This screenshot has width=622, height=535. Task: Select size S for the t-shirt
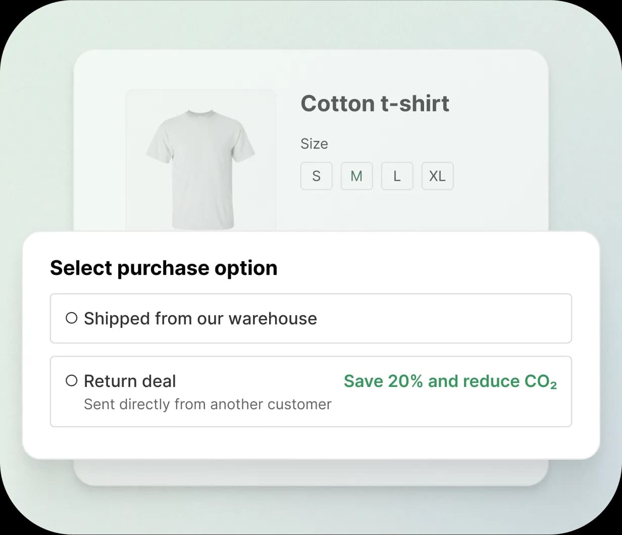click(x=316, y=176)
